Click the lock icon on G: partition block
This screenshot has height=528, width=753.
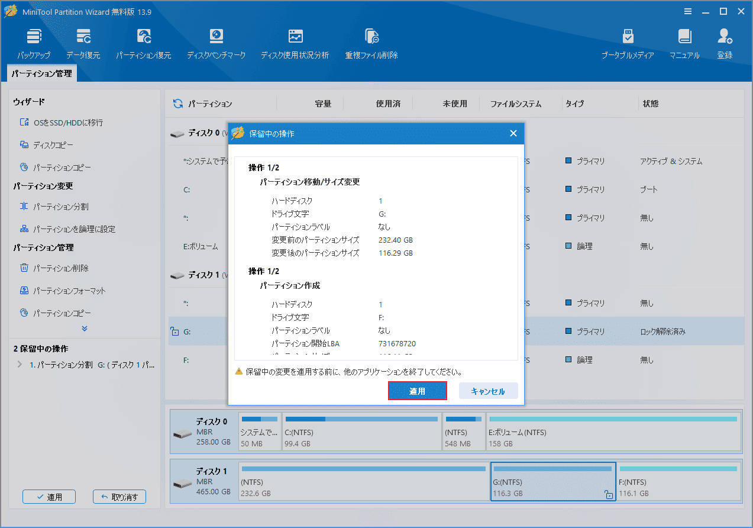click(609, 494)
